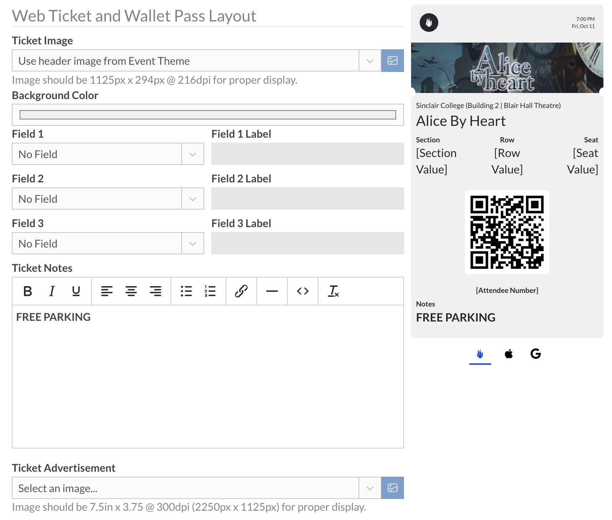The width and height of the screenshot is (612, 520).
Task: Click the [Attendee Number] placeholder text
Action: pos(507,290)
